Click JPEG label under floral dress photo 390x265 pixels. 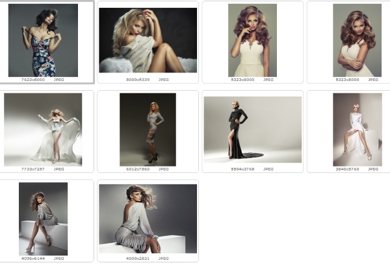click(58, 79)
